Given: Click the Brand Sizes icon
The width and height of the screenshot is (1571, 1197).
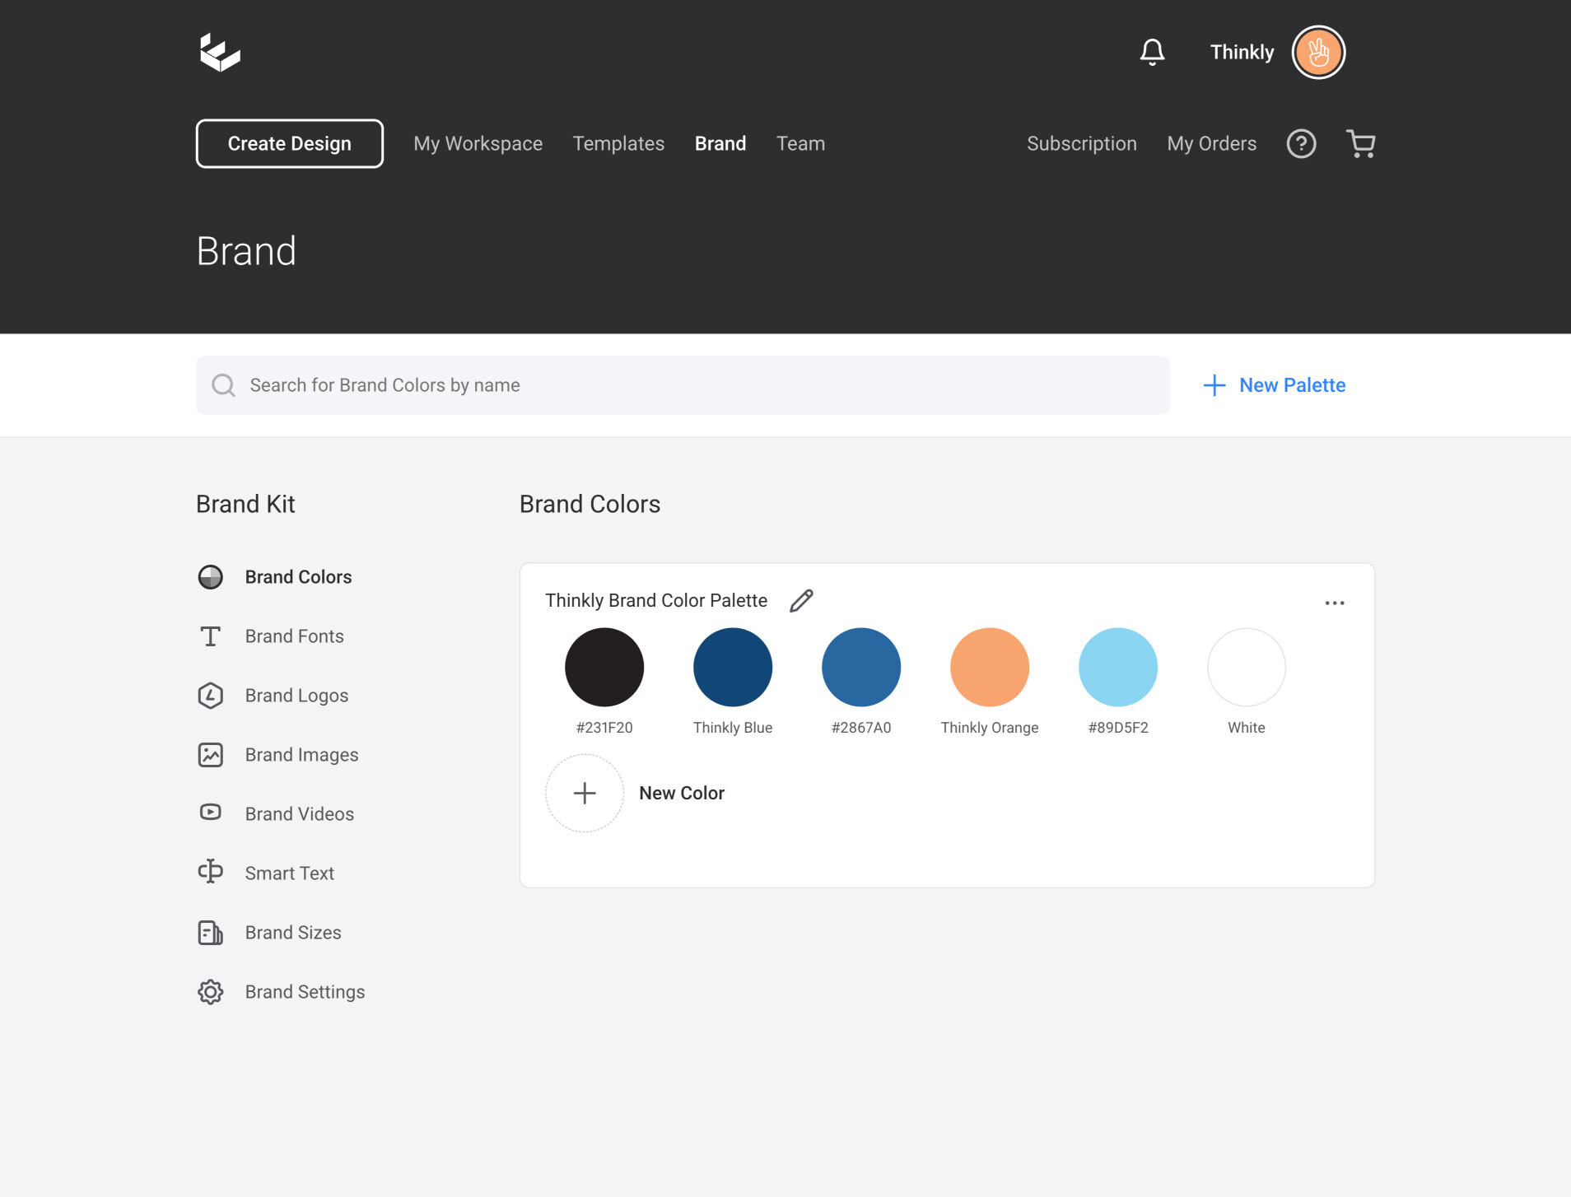Looking at the screenshot, I should point(211,933).
